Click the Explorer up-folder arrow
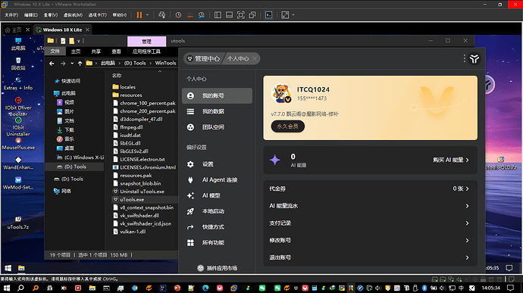The width and height of the screenshot is (523, 293). pos(80,63)
